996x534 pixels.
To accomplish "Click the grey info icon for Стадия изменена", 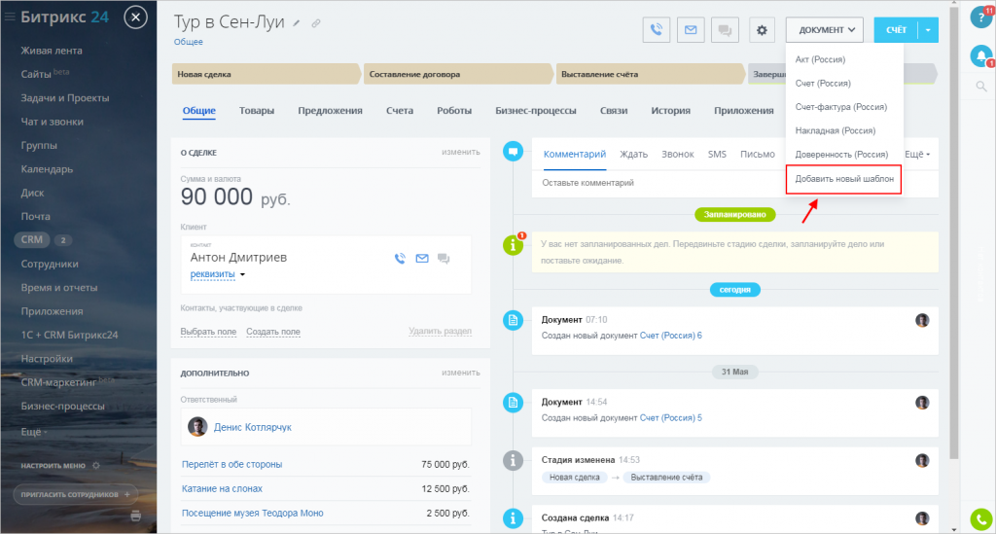I will [514, 460].
